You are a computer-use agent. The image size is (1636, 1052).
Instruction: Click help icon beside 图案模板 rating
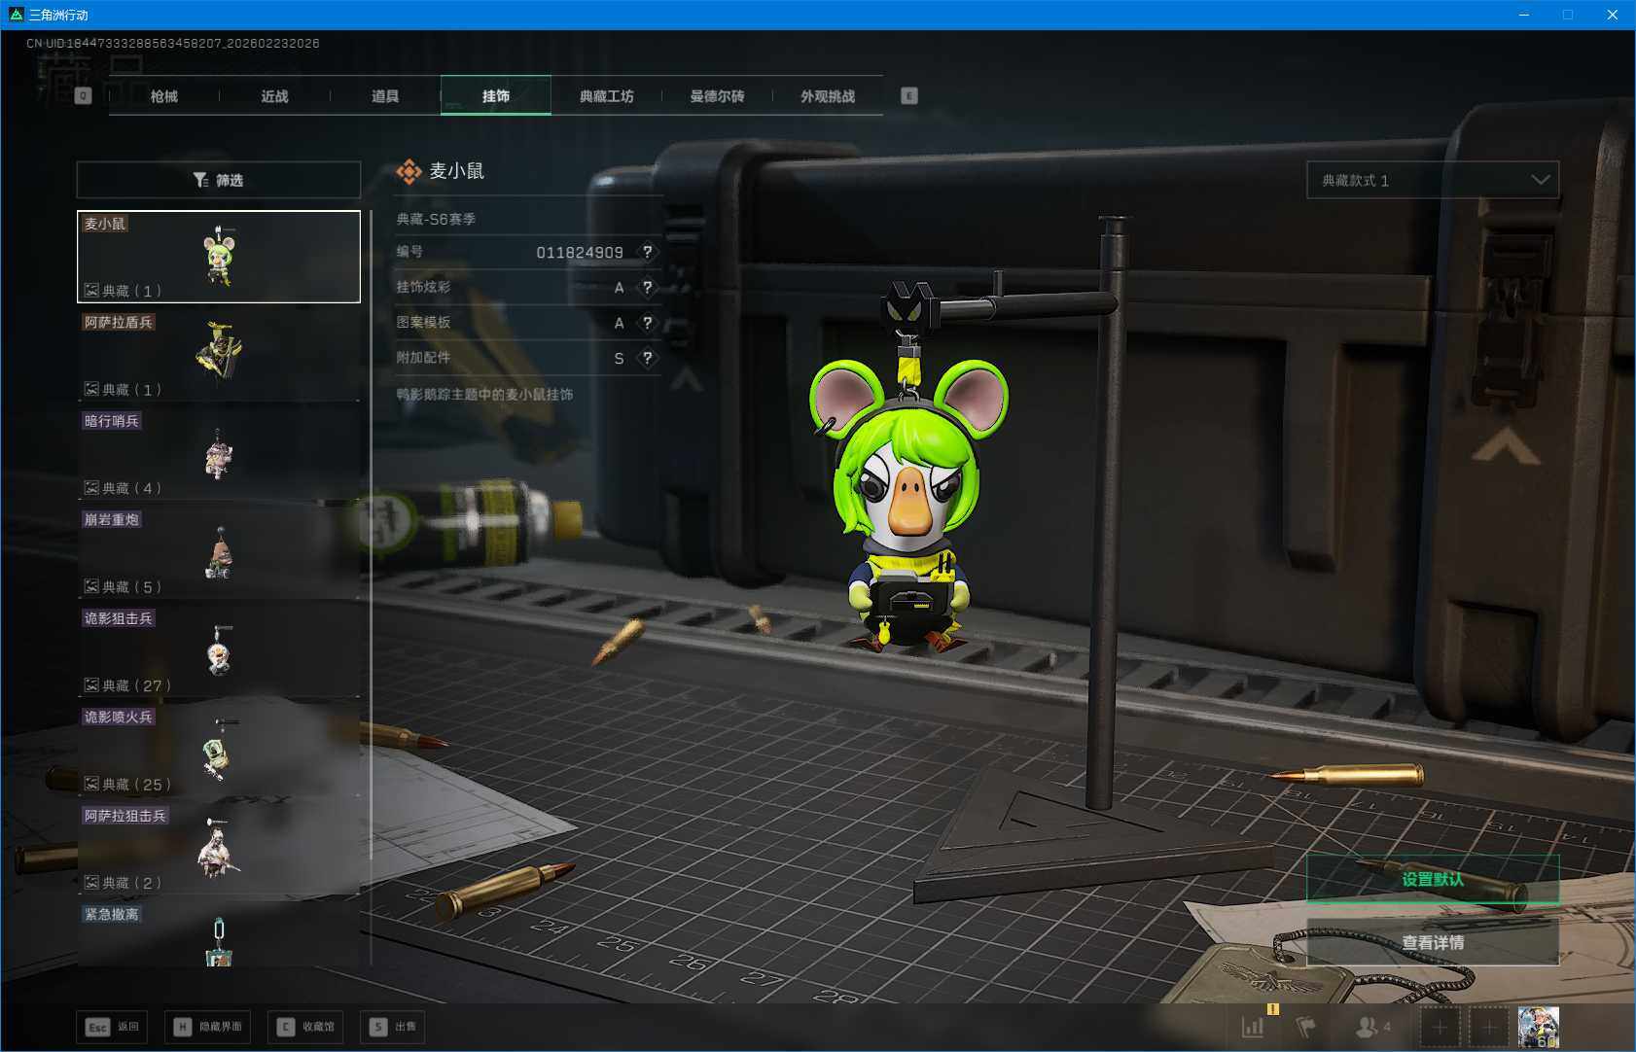coord(647,323)
